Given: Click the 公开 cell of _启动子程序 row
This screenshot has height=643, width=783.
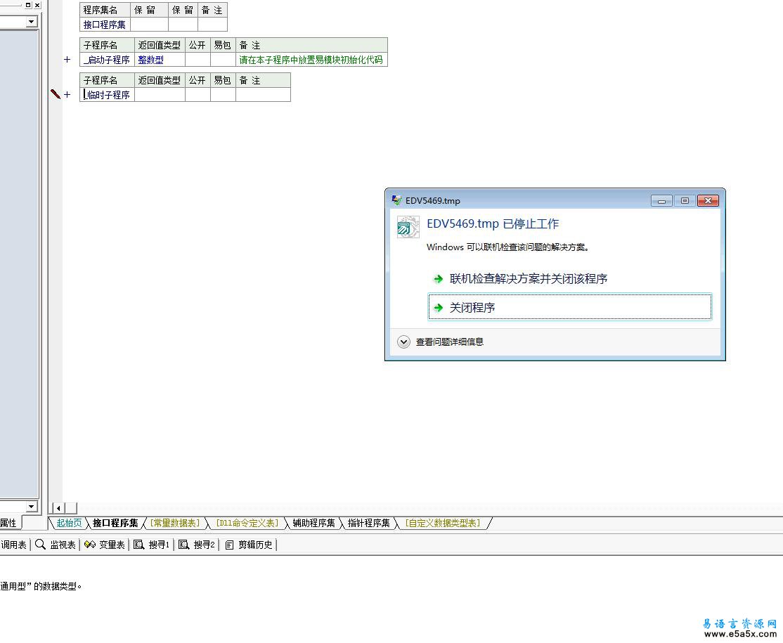Looking at the screenshot, I should coord(198,60).
